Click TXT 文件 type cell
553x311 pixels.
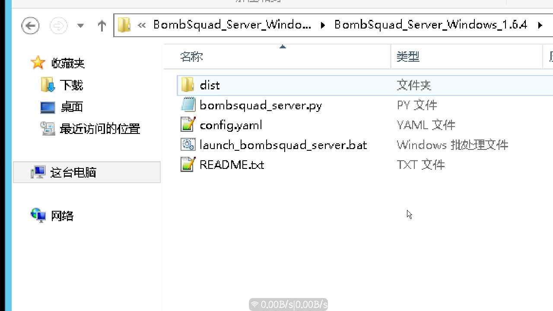420,165
